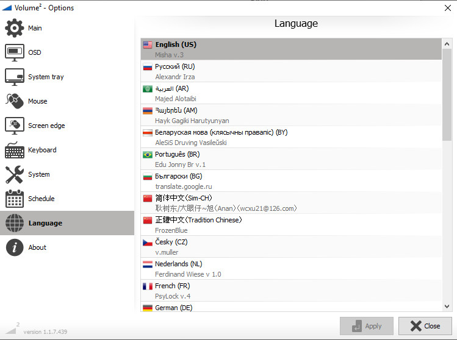Click the System tray icon
The image size is (457, 340).
tap(15, 77)
